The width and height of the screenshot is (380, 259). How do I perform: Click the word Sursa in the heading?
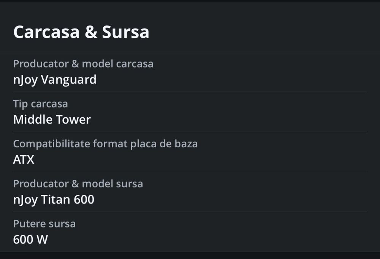pos(125,32)
